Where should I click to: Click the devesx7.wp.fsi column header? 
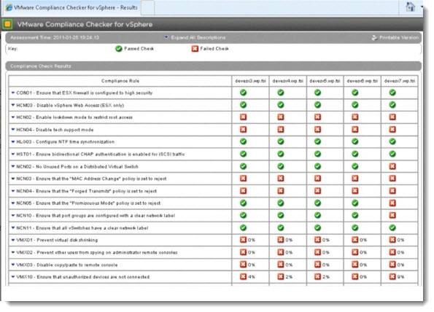coord(400,81)
